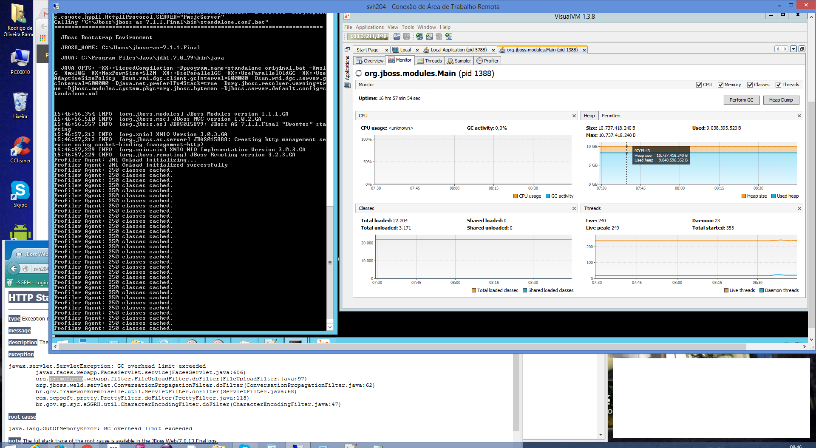Toggle the Daemon threads legend swatch

762,290
